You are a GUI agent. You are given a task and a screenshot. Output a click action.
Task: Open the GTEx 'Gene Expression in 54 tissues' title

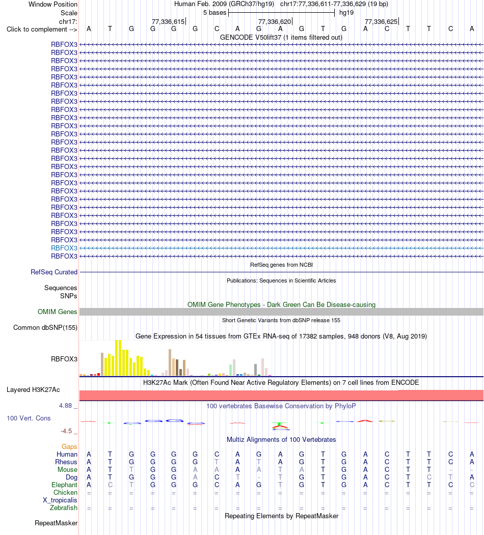coord(281,336)
